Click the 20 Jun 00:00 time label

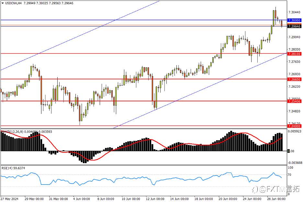click(x=228, y=199)
